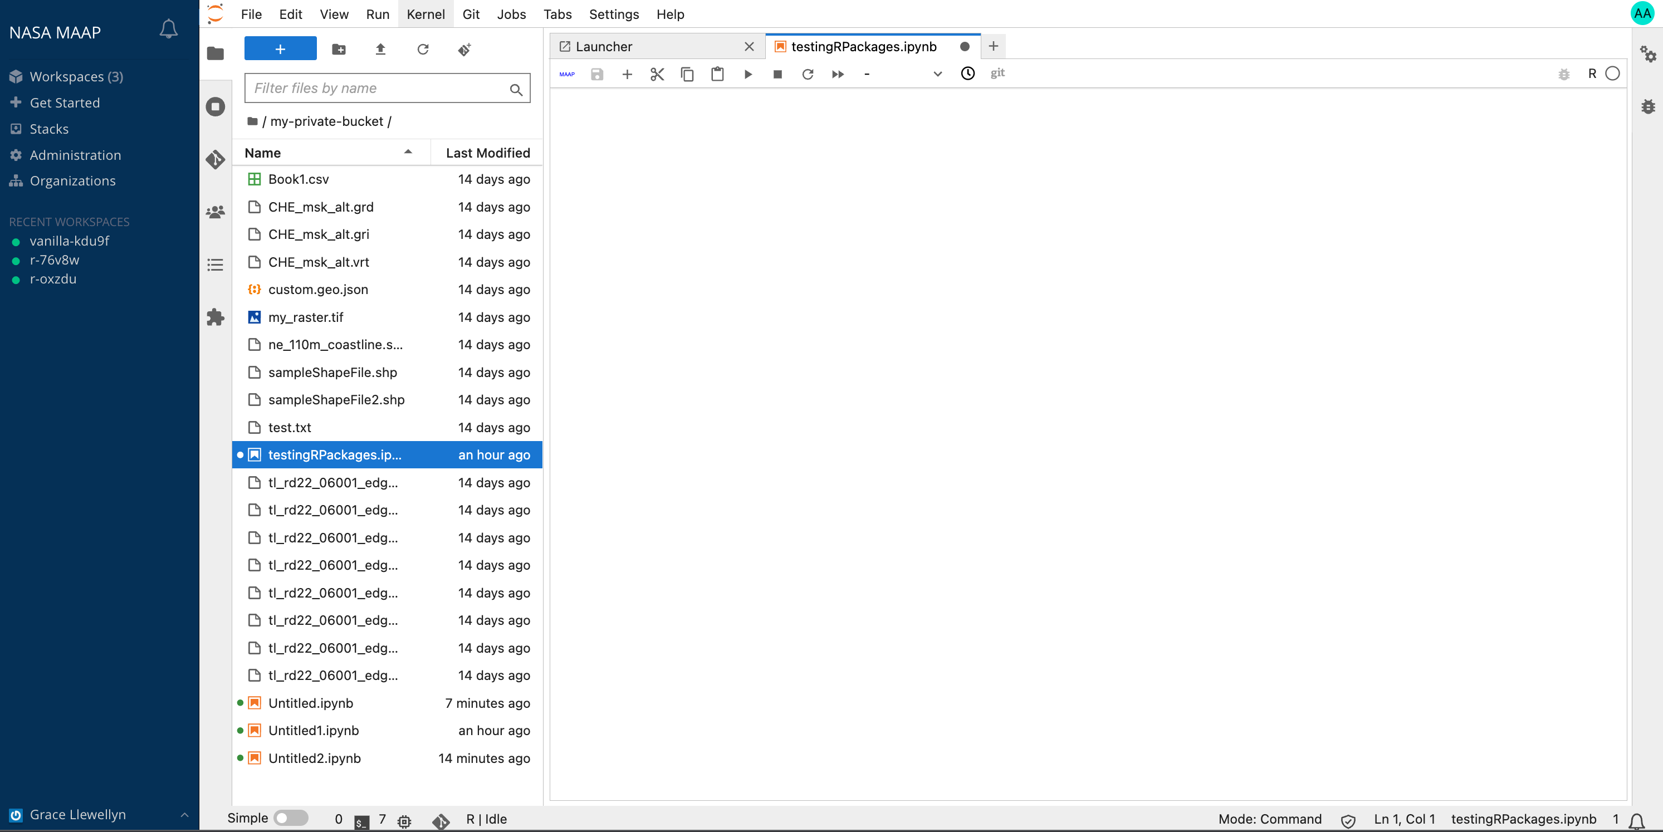This screenshot has width=1663, height=832.
Task: Click the Table of Contents icon in sidebar
Action: tap(214, 263)
